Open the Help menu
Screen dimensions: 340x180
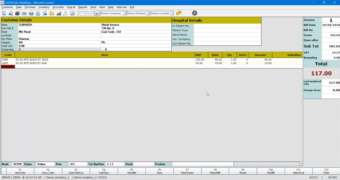click(111, 7)
